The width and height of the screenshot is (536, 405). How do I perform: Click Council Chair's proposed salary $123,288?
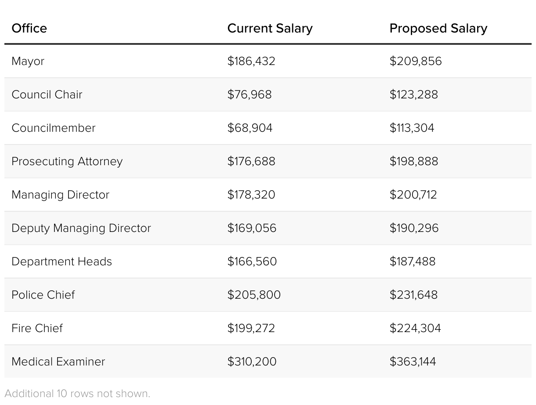point(413,94)
